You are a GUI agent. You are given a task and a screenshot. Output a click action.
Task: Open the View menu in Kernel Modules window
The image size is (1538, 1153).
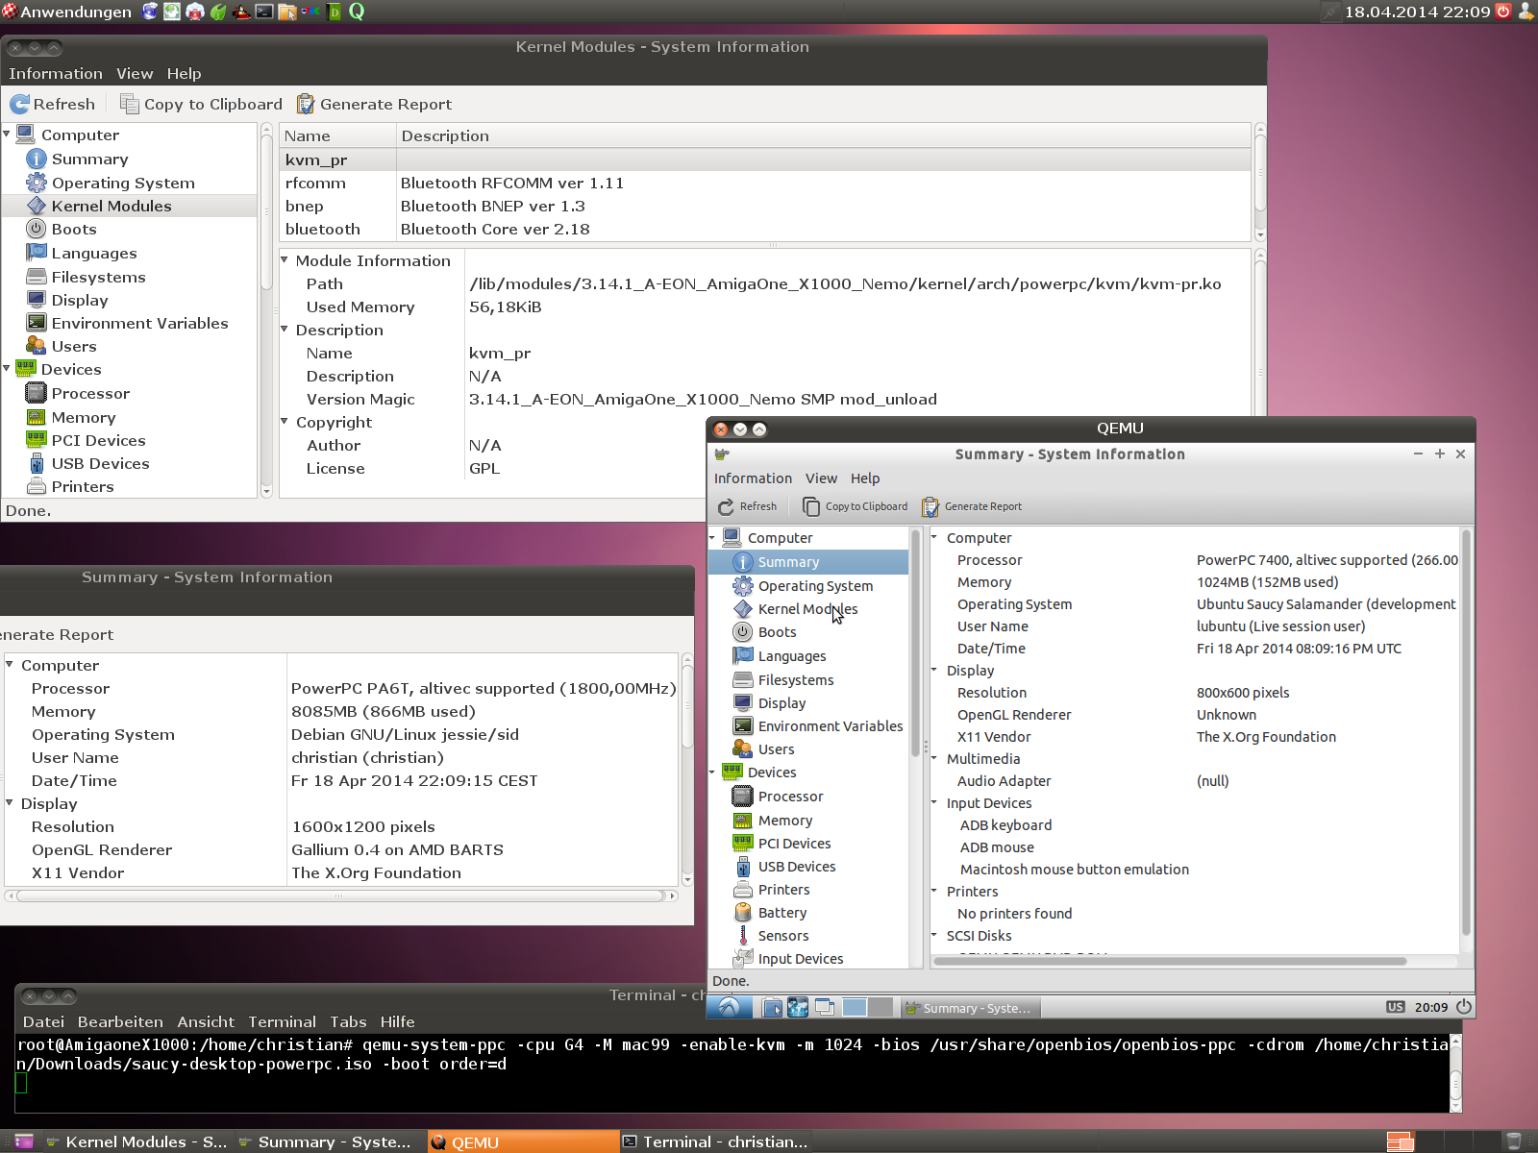click(135, 73)
